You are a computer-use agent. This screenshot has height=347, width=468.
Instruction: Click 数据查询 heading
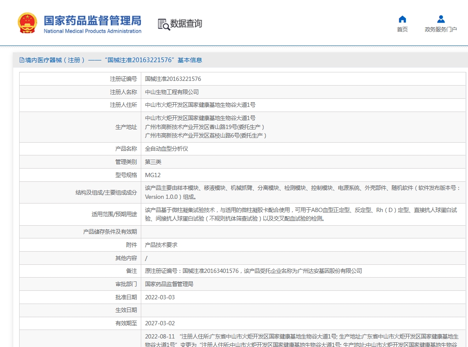pyautogui.click(x=186, y=23)
